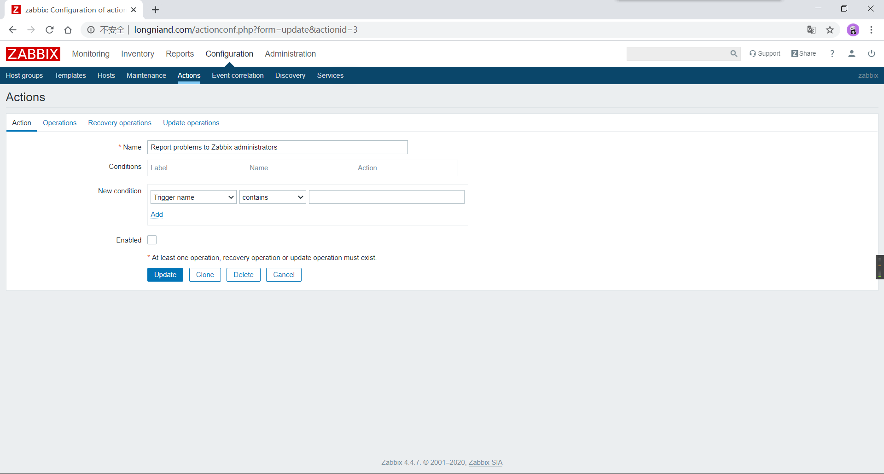Open the Chrome profile avatar
Viewport: 884px width, 474px height.
point(853,30)
